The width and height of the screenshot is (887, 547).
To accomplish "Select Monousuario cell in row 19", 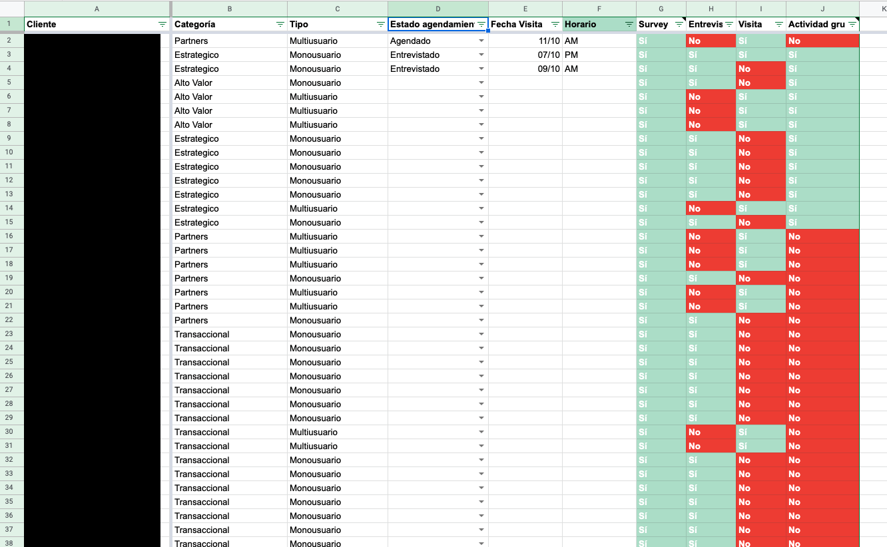I will point(338,278).
